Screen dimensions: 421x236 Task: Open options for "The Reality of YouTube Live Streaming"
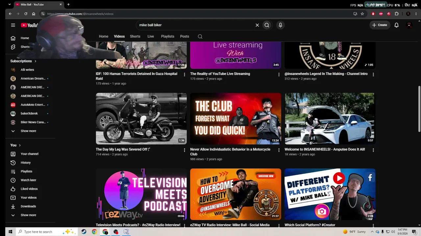coord(279,74)
